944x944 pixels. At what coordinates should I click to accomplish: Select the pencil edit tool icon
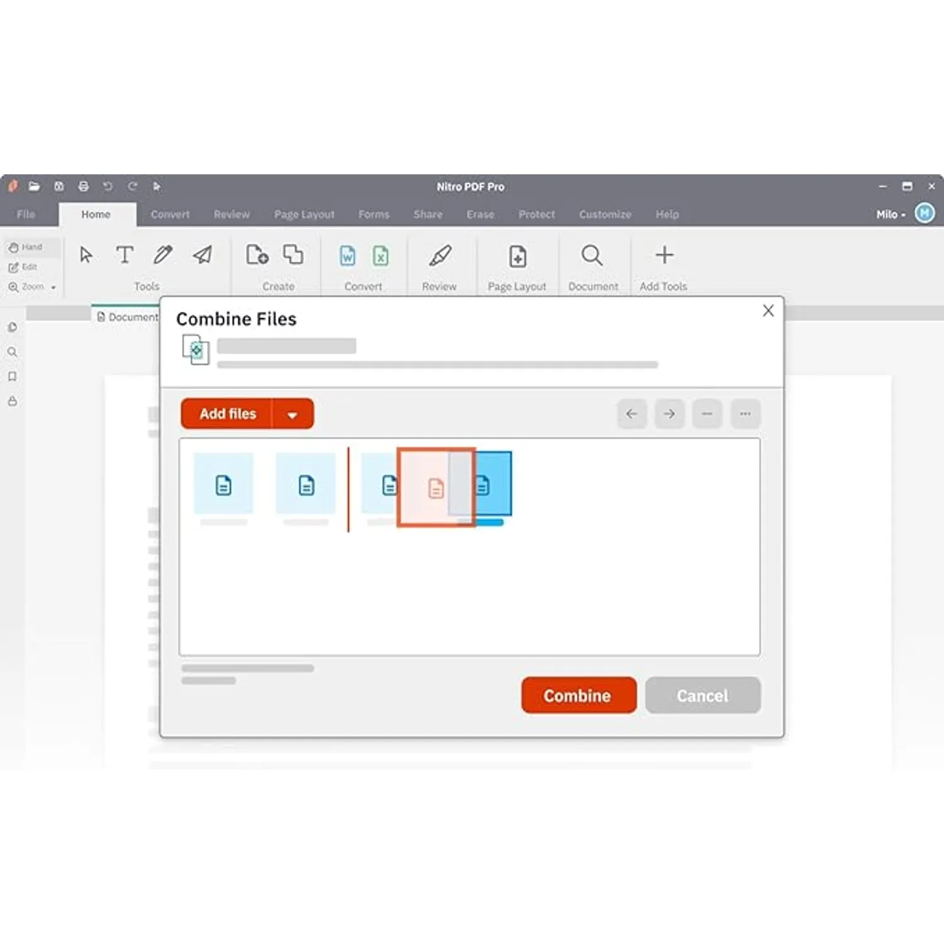163,255
